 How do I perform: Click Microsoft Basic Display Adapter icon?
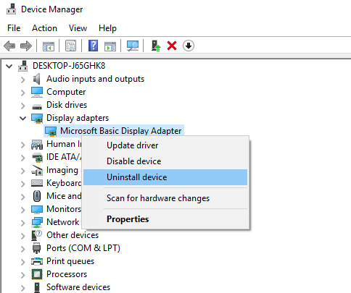(x=51, y=131)
